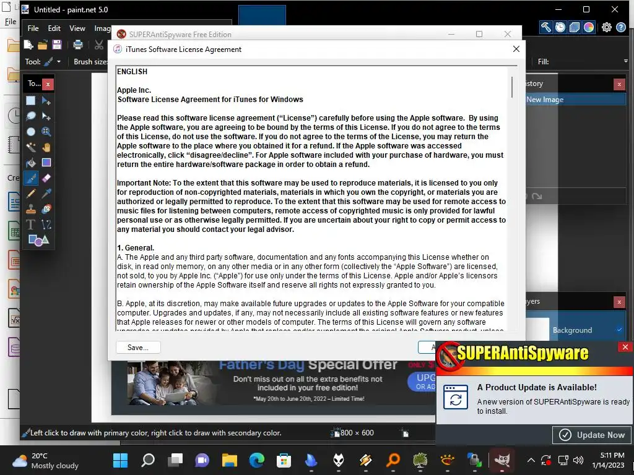Open paint.net Help question mark icon
The height and width of the screenshot is (475, 634).
click(620, 27)
